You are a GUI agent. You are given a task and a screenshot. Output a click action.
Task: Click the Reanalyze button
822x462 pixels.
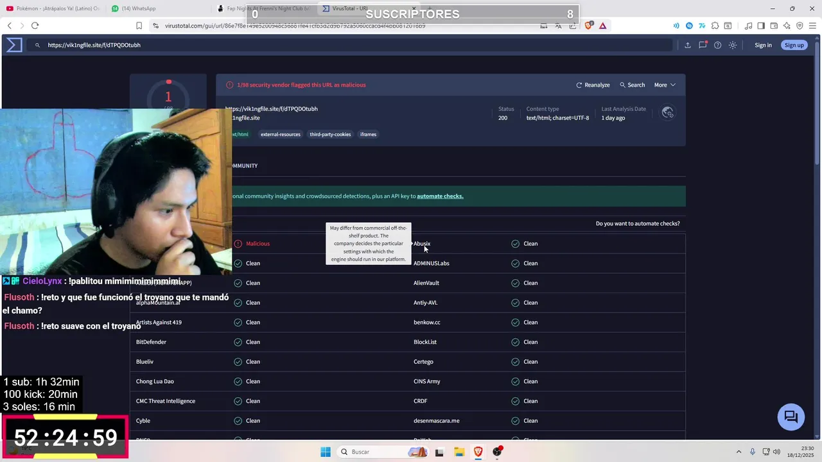point(593,85)
